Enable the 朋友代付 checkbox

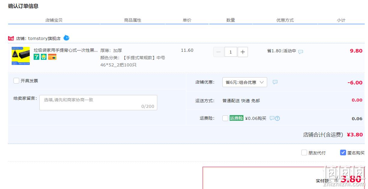pos(304,153)
